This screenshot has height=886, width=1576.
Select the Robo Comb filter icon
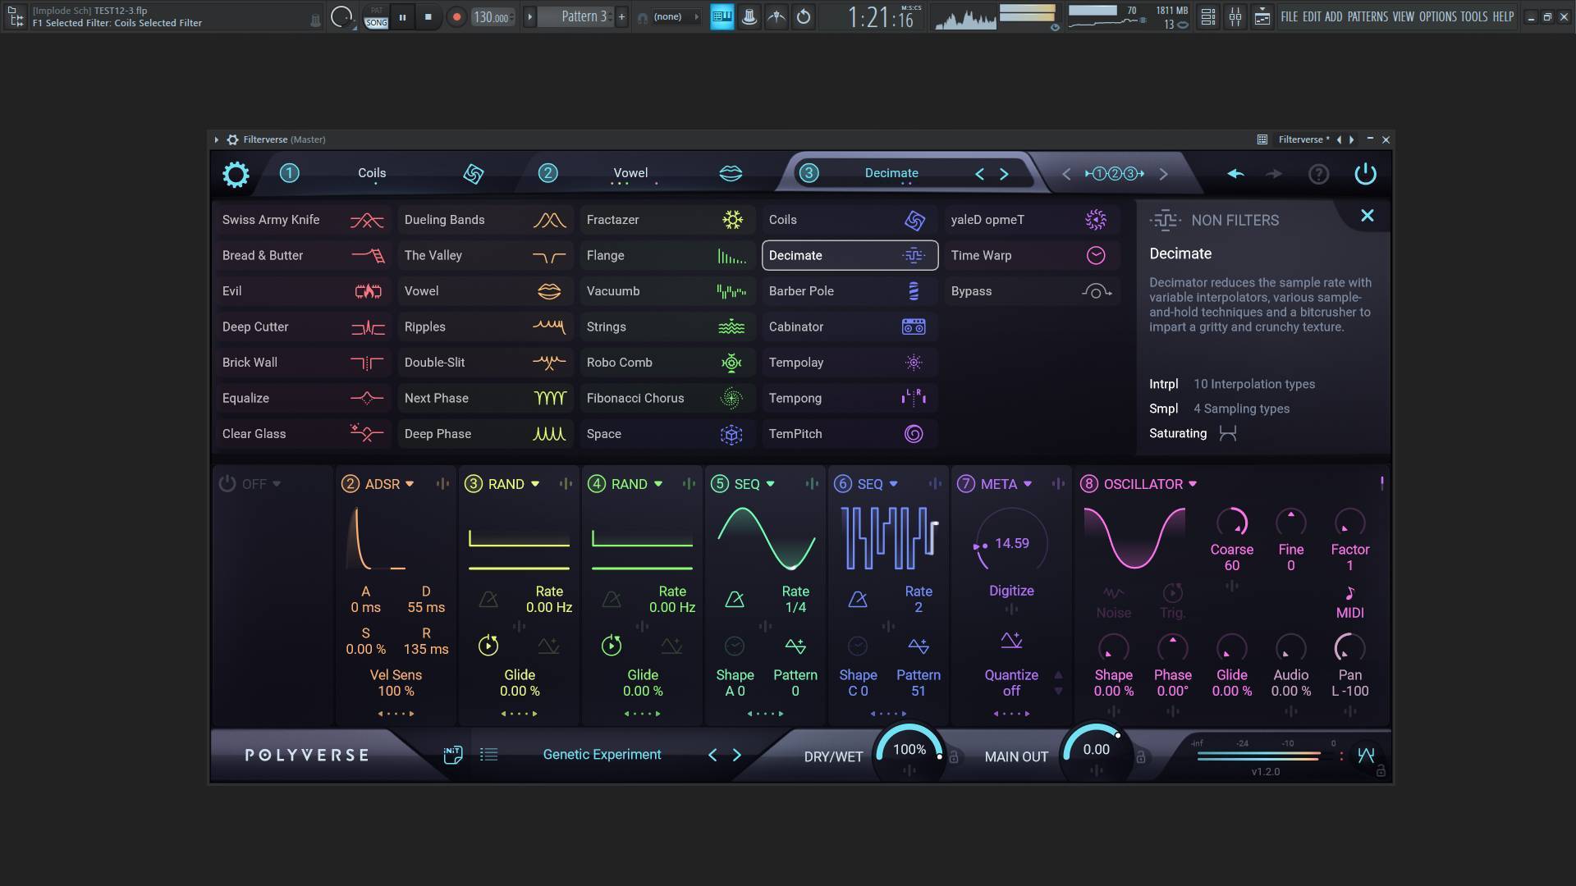coord(731,363)
